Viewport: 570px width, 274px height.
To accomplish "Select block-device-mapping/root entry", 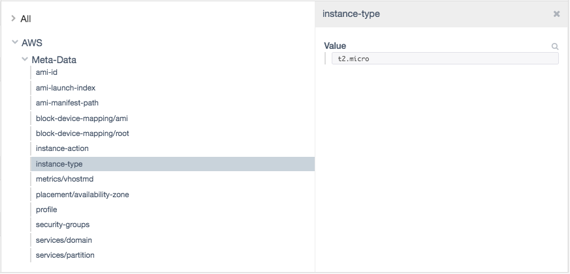I will pos(172,133).
